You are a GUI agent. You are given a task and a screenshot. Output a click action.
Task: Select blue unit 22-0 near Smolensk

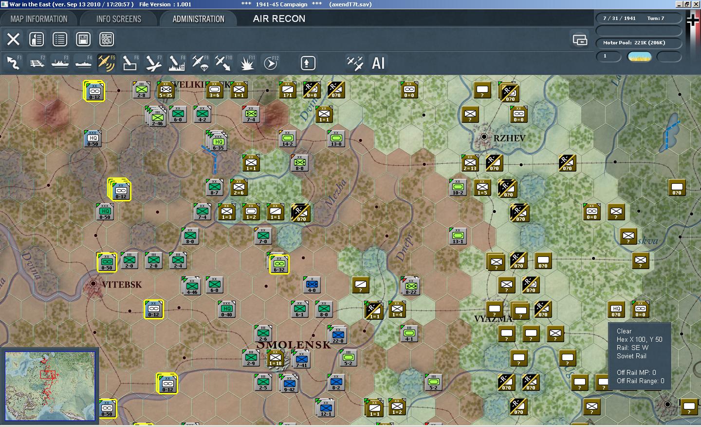click(x=338, y=335)
